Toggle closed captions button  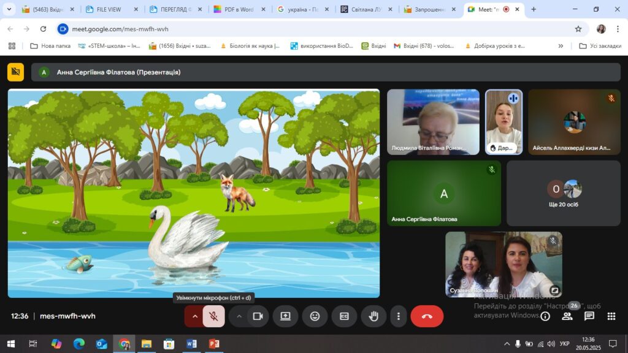coord(344,316)
